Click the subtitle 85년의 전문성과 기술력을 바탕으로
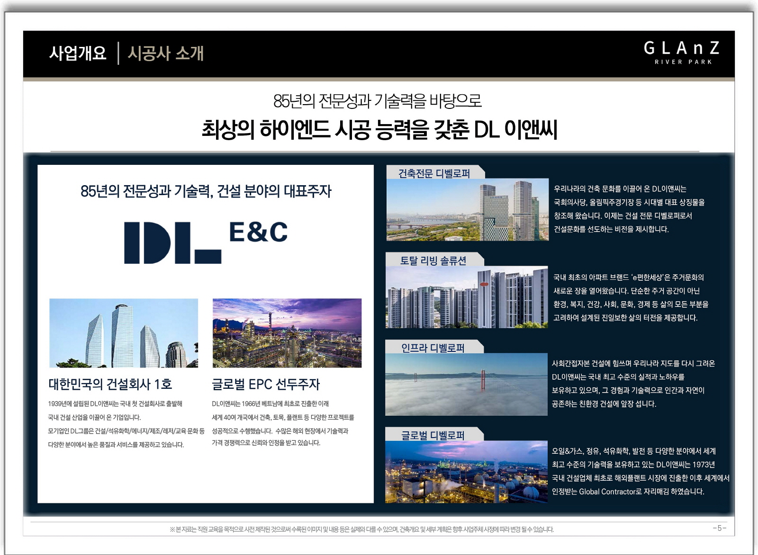The width and height of the screenshot is (758, 555). pos(378,101)
